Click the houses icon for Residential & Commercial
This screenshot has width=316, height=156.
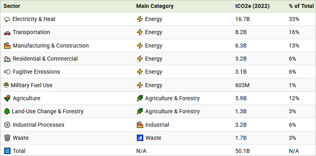[x=7, y=59]
